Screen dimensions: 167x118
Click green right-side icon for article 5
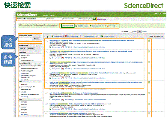click(x=149, y=82)
